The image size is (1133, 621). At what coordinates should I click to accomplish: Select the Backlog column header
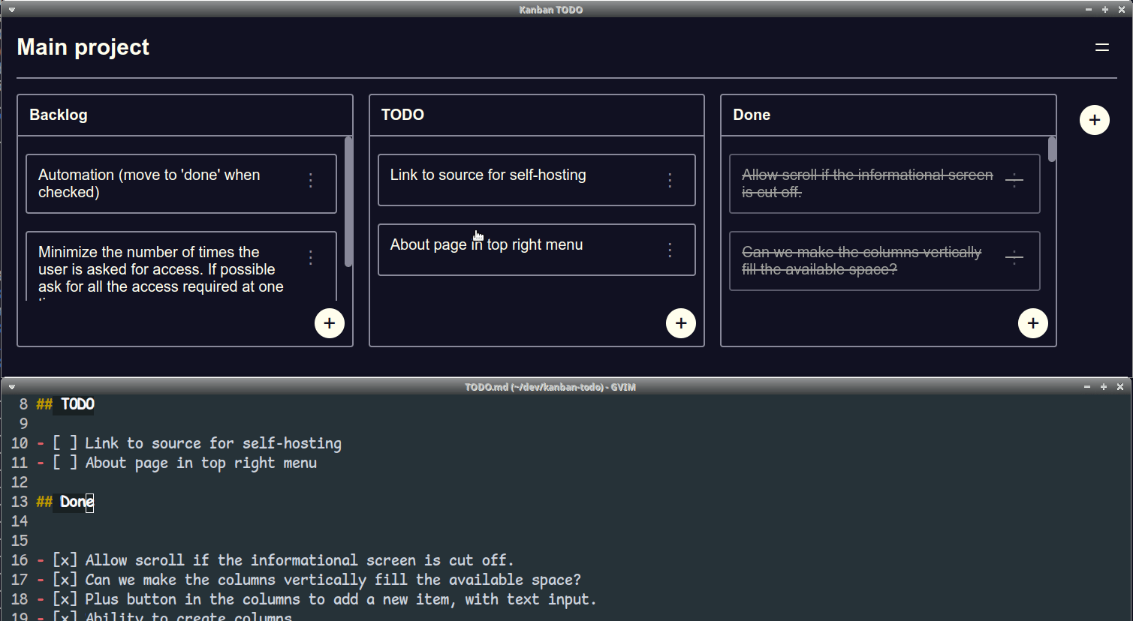coord(185,115)
